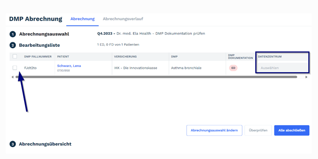Click the horizontal scrollbar right arrow

point(306,77)
